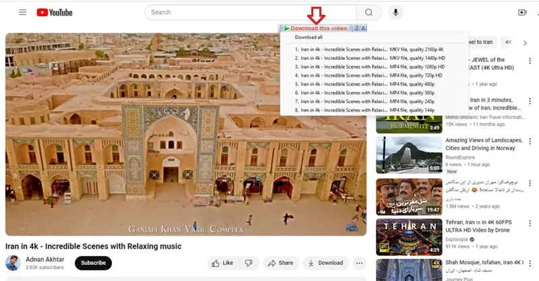The height and width of the screenshot is (281, 539).
Task: Choose Download all in the menu
Action: point(309,37)
